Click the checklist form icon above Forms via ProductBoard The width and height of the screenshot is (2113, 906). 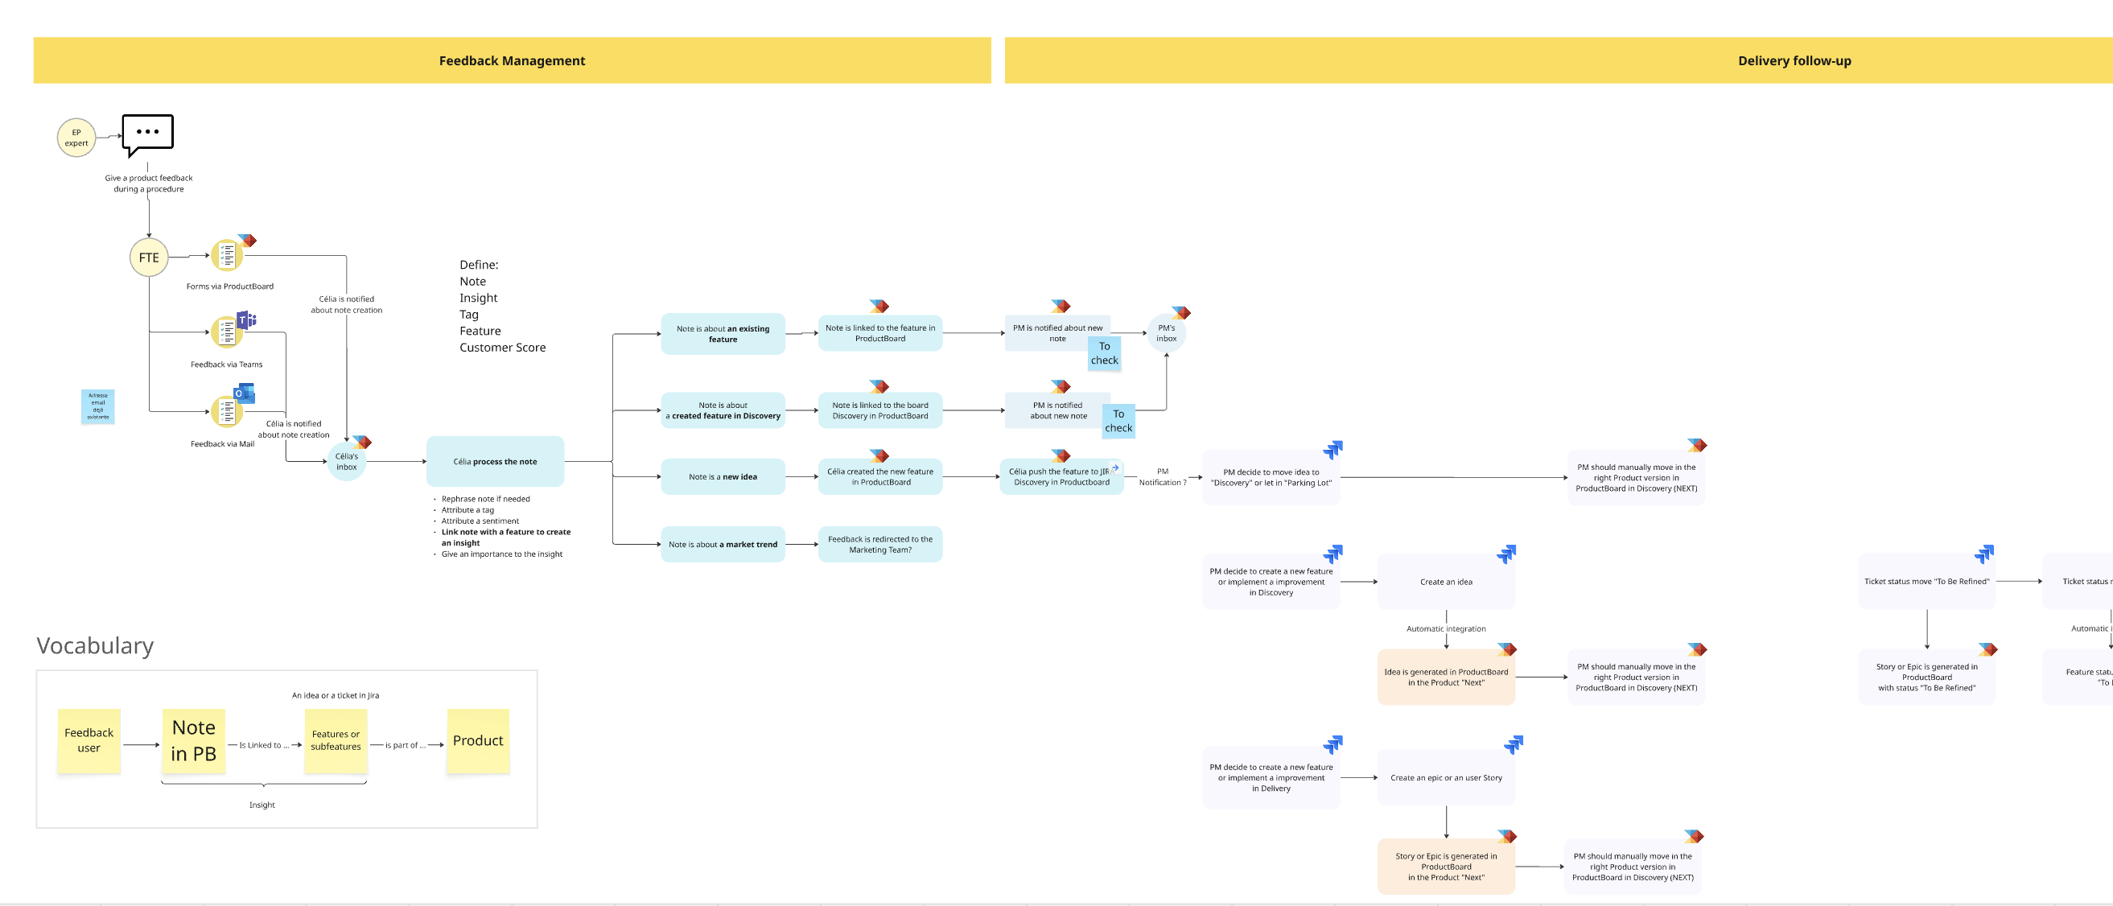pyautogui.click(x=226, y=256)
